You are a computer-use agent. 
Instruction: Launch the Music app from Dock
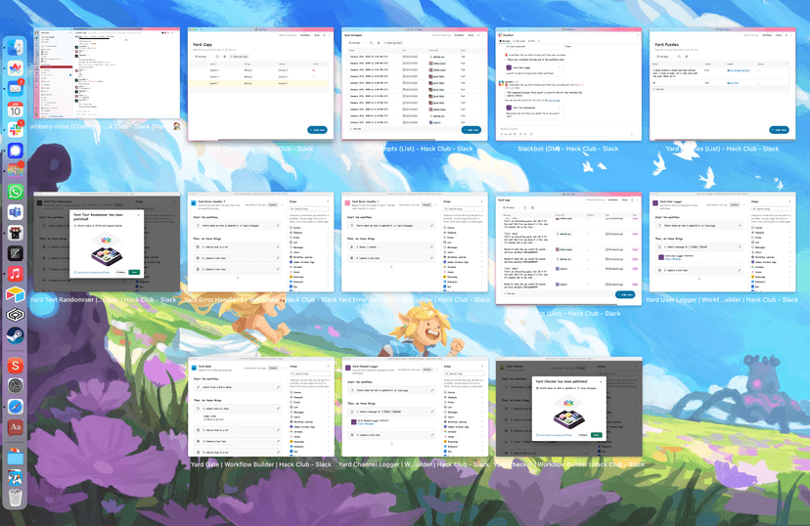pos(16,273)
